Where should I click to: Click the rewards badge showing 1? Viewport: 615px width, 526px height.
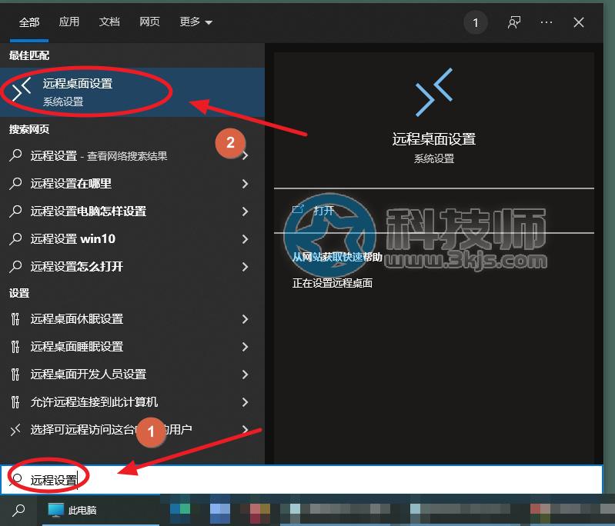click(476, 23)
